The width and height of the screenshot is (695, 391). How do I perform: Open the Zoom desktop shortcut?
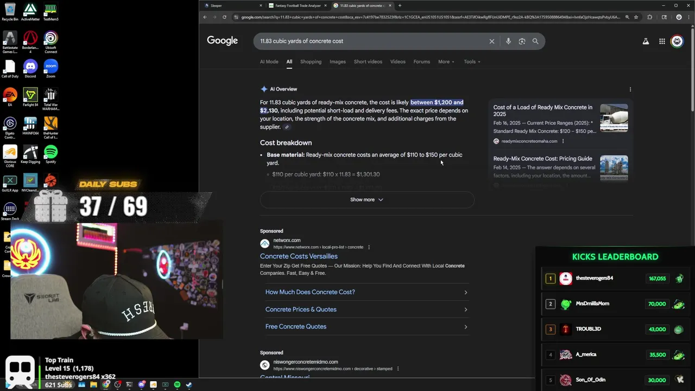(50, 68)
